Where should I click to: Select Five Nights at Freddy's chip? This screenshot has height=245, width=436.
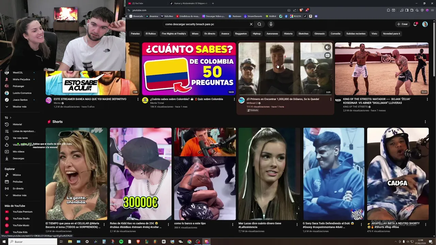[174, 34]
